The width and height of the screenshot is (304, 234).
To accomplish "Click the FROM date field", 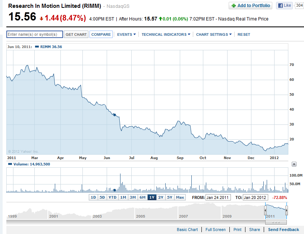I will (x=218, y=197).
